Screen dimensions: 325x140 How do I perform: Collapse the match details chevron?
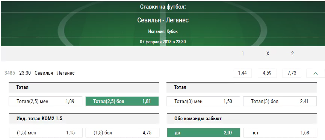pyautogui.click(x=316, y=73)
